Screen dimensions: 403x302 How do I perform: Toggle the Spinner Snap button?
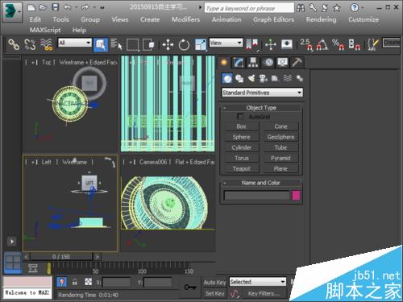coord(355,44)
